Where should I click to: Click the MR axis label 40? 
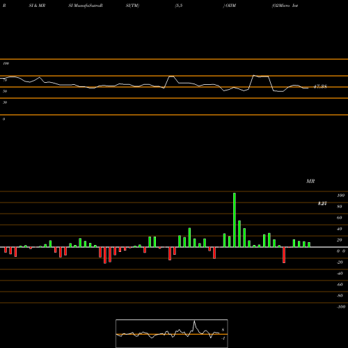click(x=340, y=229)
